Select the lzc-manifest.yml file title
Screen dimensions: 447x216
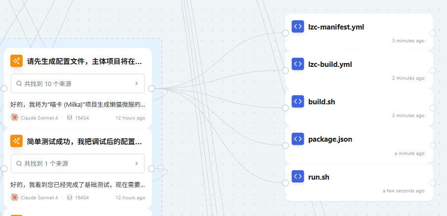[336, 27]
